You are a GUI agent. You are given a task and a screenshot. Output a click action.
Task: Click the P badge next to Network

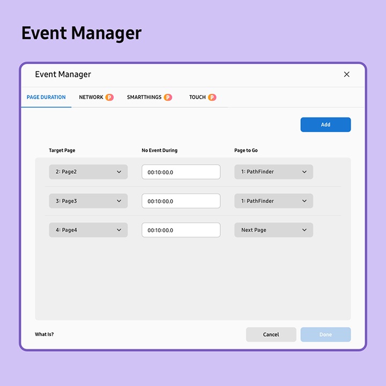(x=109, y=98)
